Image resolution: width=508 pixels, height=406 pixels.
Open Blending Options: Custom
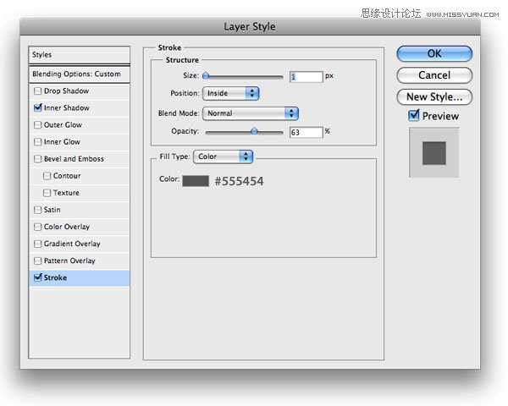(x=80, y=74)
